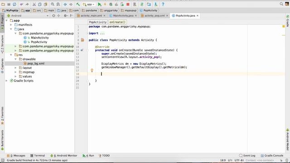Click the Open file toolbar icon
This screenshot has width=290, height=163.
(3, 4)
